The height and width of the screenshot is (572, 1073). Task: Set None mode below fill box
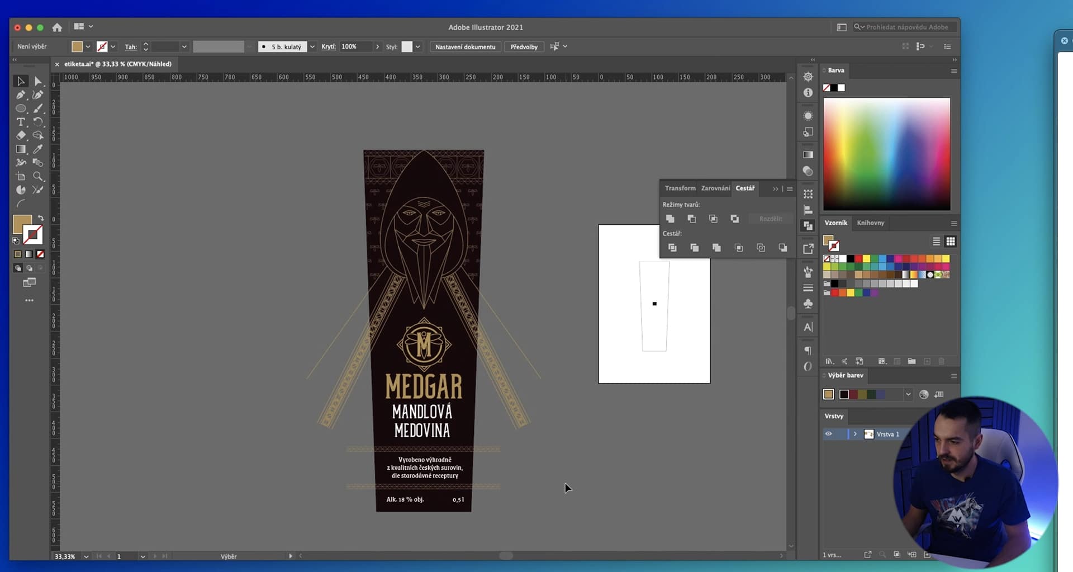point(40,254)
